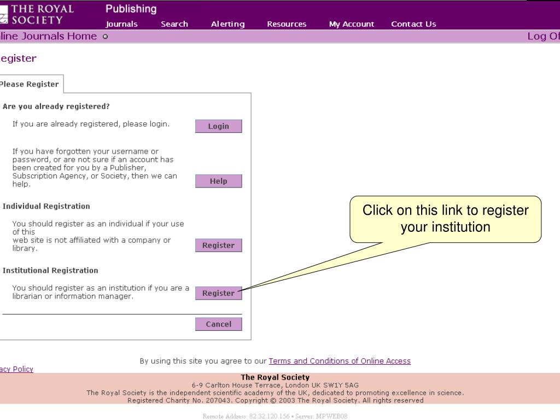Click the '6-9 Carlton House Terrace' address line
The image size is (560, 420).
(275, 385)
